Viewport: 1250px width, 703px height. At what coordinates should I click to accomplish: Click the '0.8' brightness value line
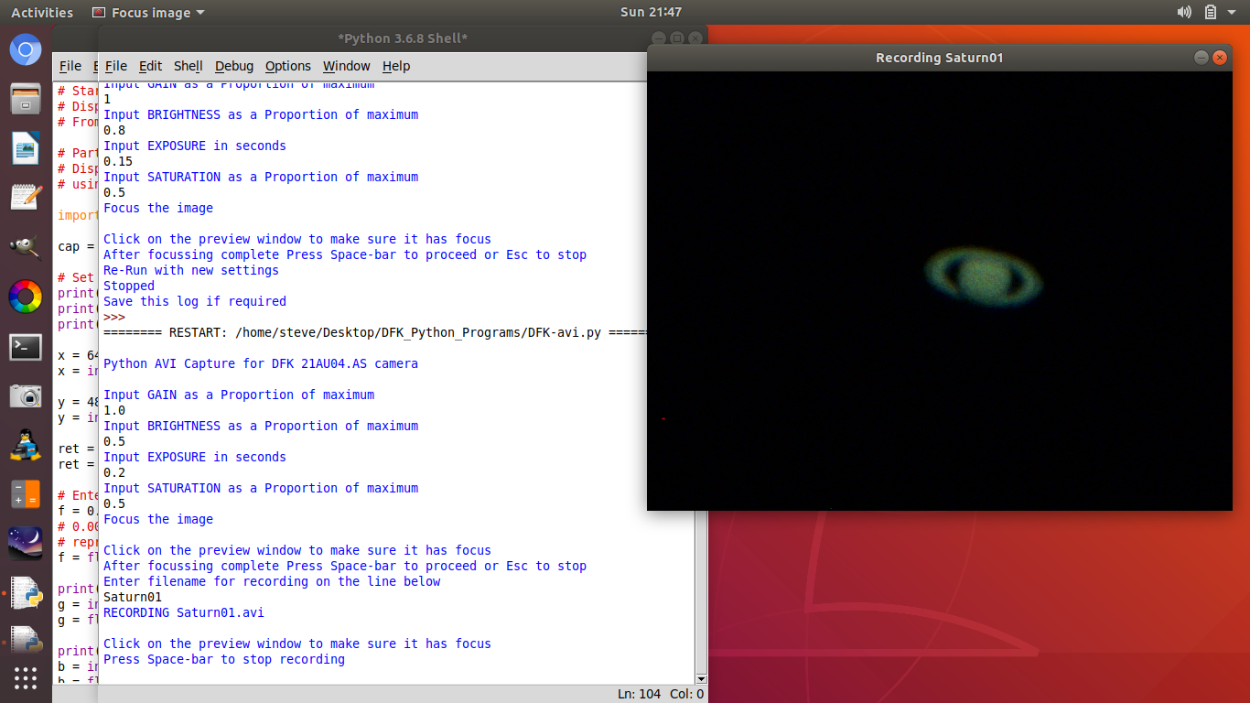pos(114,130)
